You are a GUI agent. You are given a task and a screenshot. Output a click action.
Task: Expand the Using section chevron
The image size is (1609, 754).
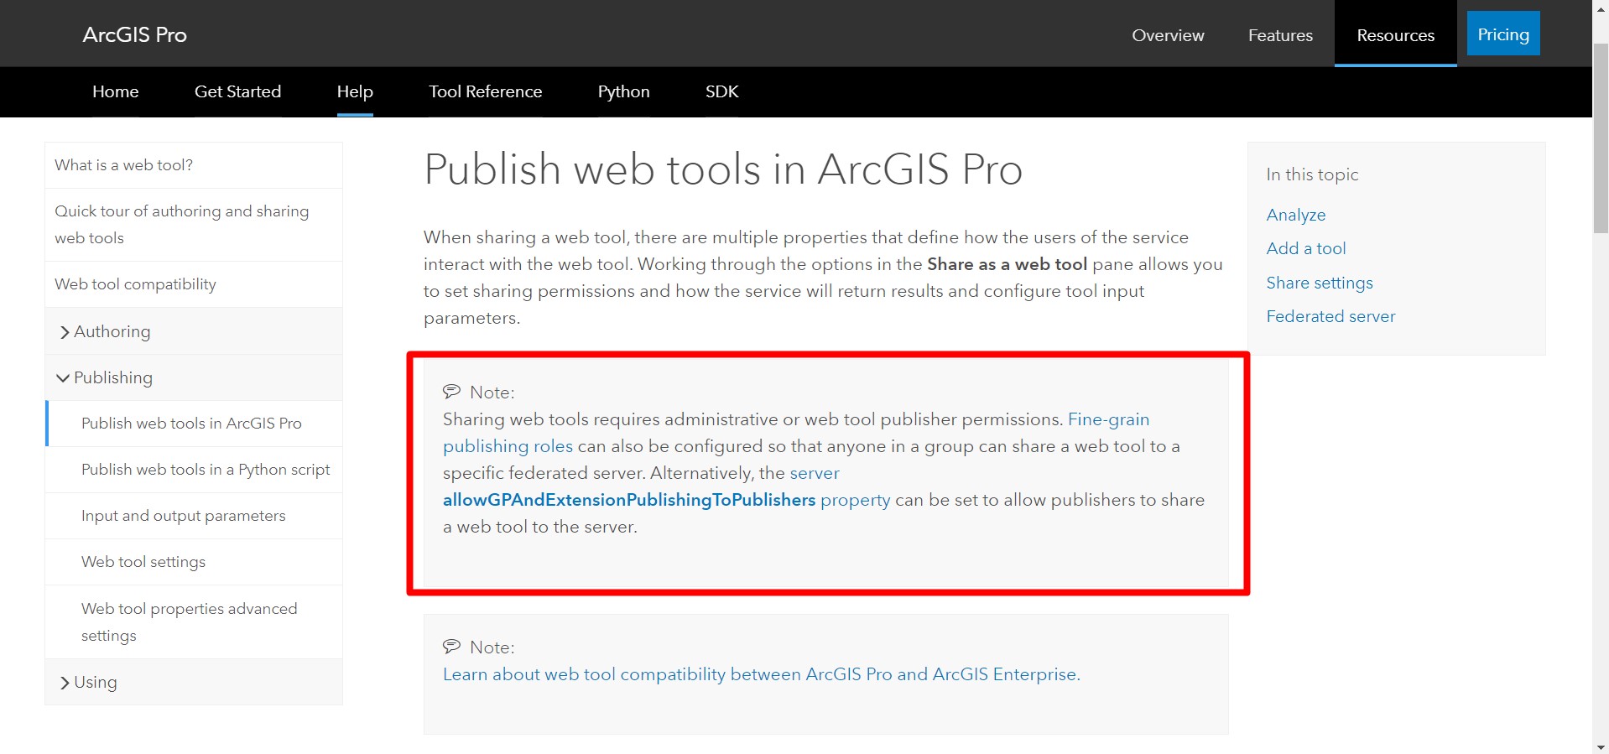(65, 683)
